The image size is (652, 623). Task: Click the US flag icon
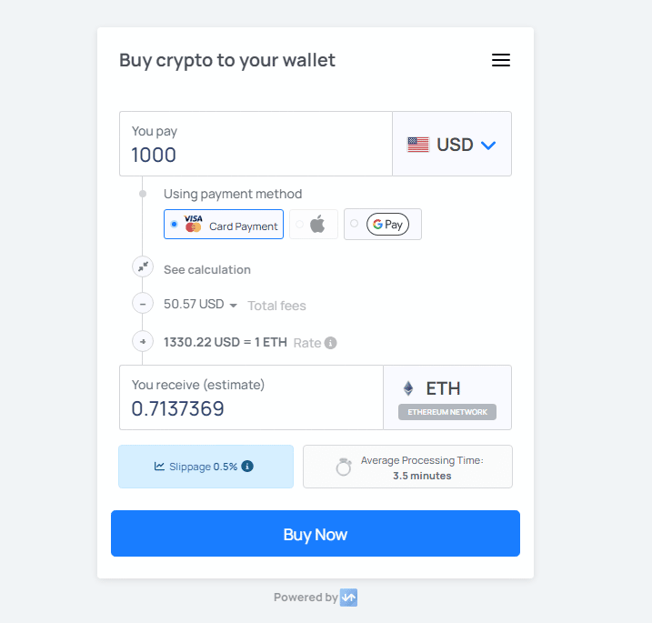(x=418, y=145)
